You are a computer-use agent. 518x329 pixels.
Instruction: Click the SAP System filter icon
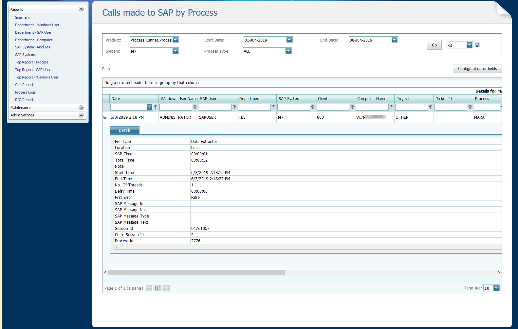pyautogui.click(x=313, y=107)
